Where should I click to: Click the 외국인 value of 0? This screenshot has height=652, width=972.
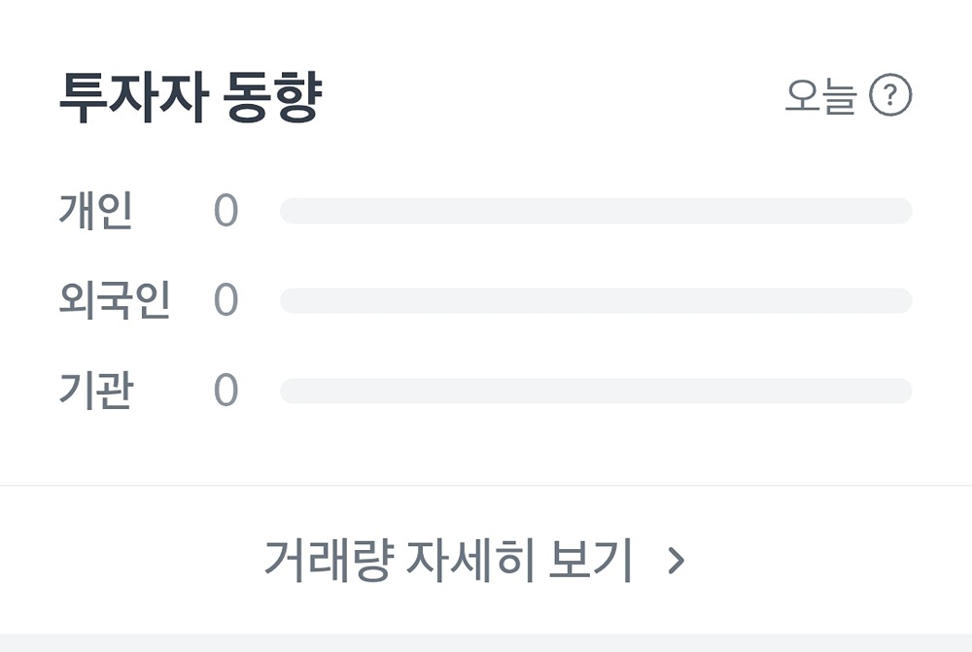tap(226, 301)
